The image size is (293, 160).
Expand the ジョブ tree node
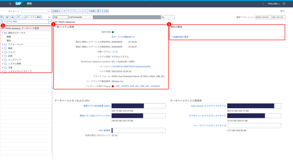2,52
